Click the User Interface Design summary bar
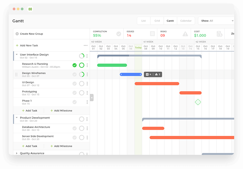This screenshot has width=243, height=169. tap(149, 56)
